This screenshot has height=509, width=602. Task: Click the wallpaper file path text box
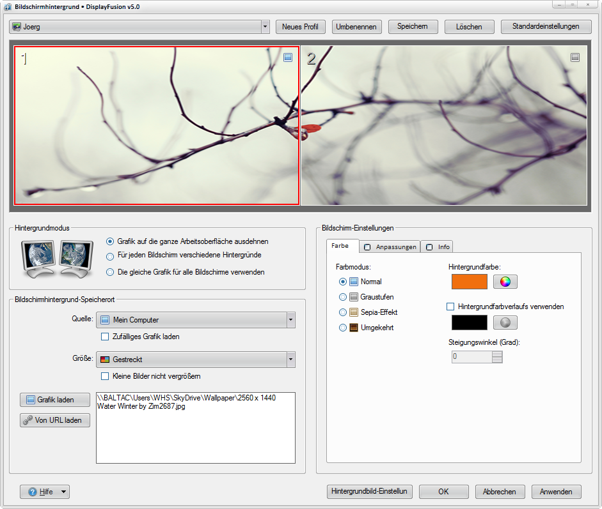coord(196,428)
